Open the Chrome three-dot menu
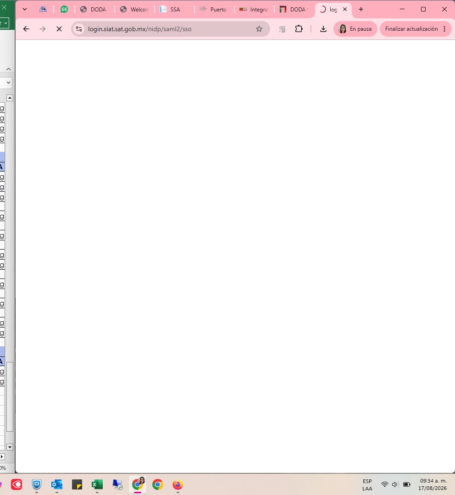Viewport: 455px width, 495px height. [444, 29]
